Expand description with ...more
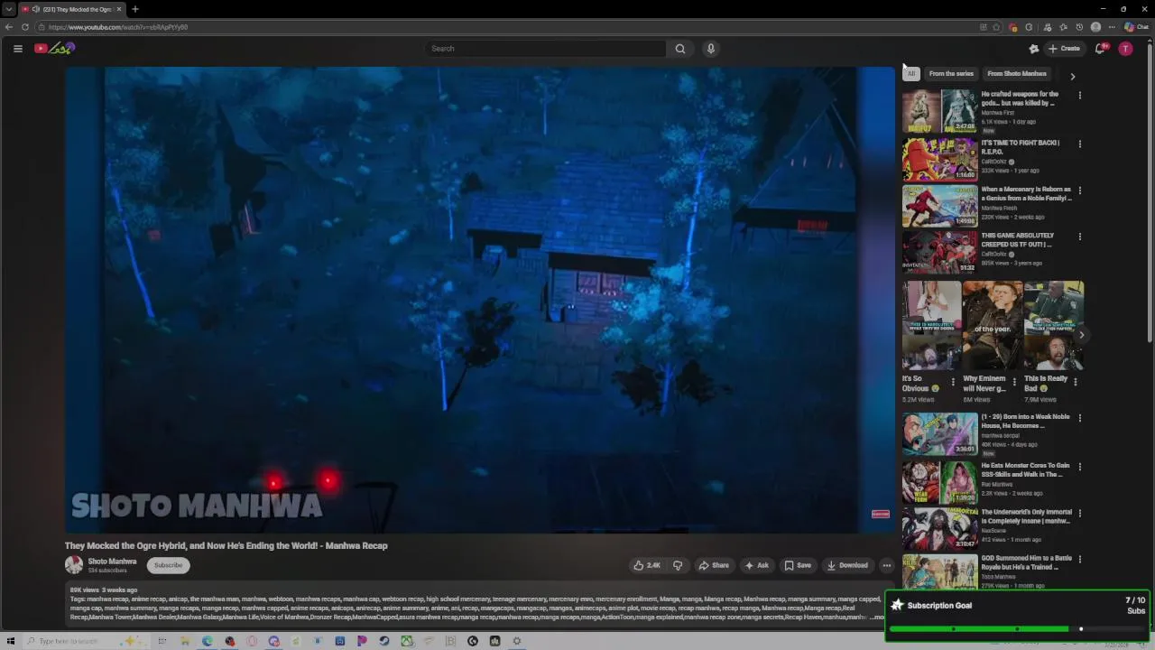This screenshot has height=650, width=1155. click(x=877, y=617)
